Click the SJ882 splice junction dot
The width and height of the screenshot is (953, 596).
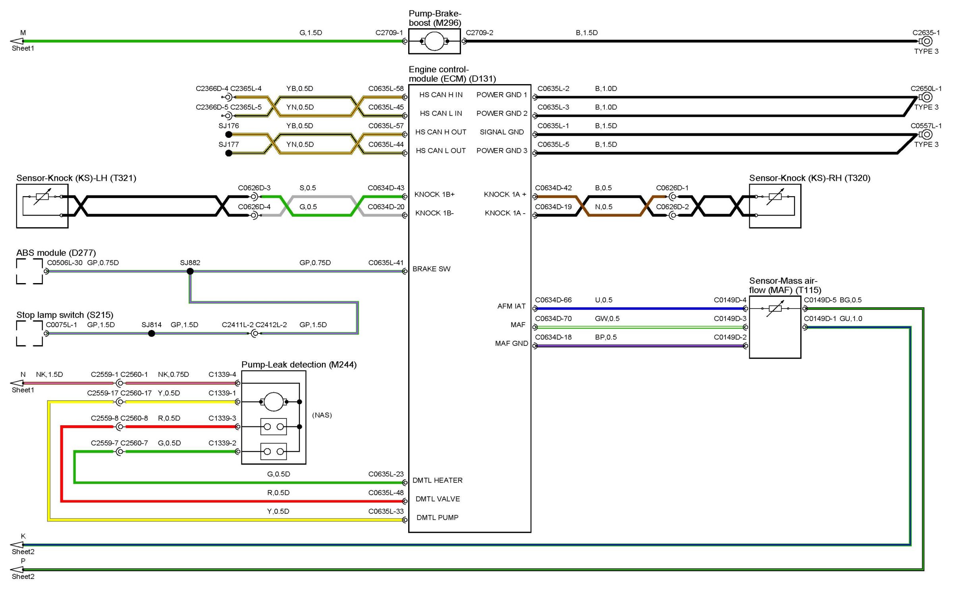pos(190,271)
